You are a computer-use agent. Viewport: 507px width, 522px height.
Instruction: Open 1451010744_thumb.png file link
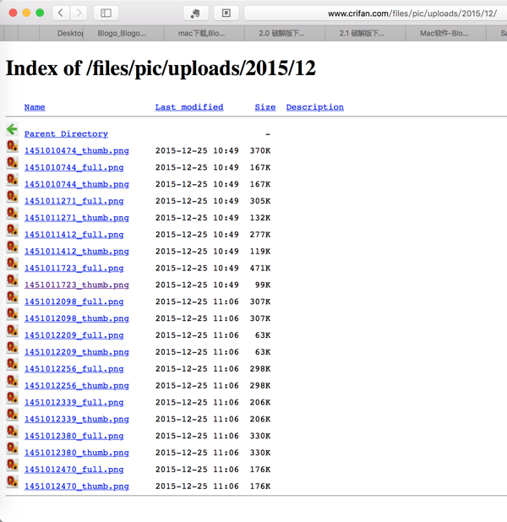[x=77, y=184]
